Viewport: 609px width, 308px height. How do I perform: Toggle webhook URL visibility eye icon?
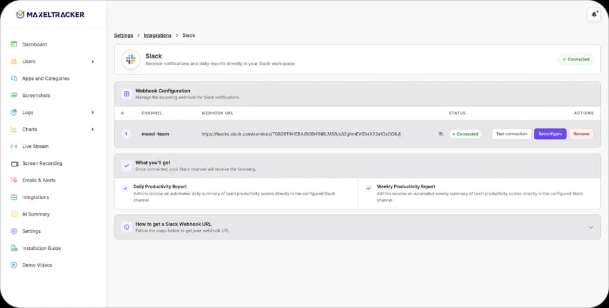441,134
